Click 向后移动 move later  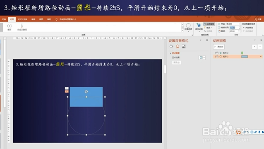tap(248, 31)
